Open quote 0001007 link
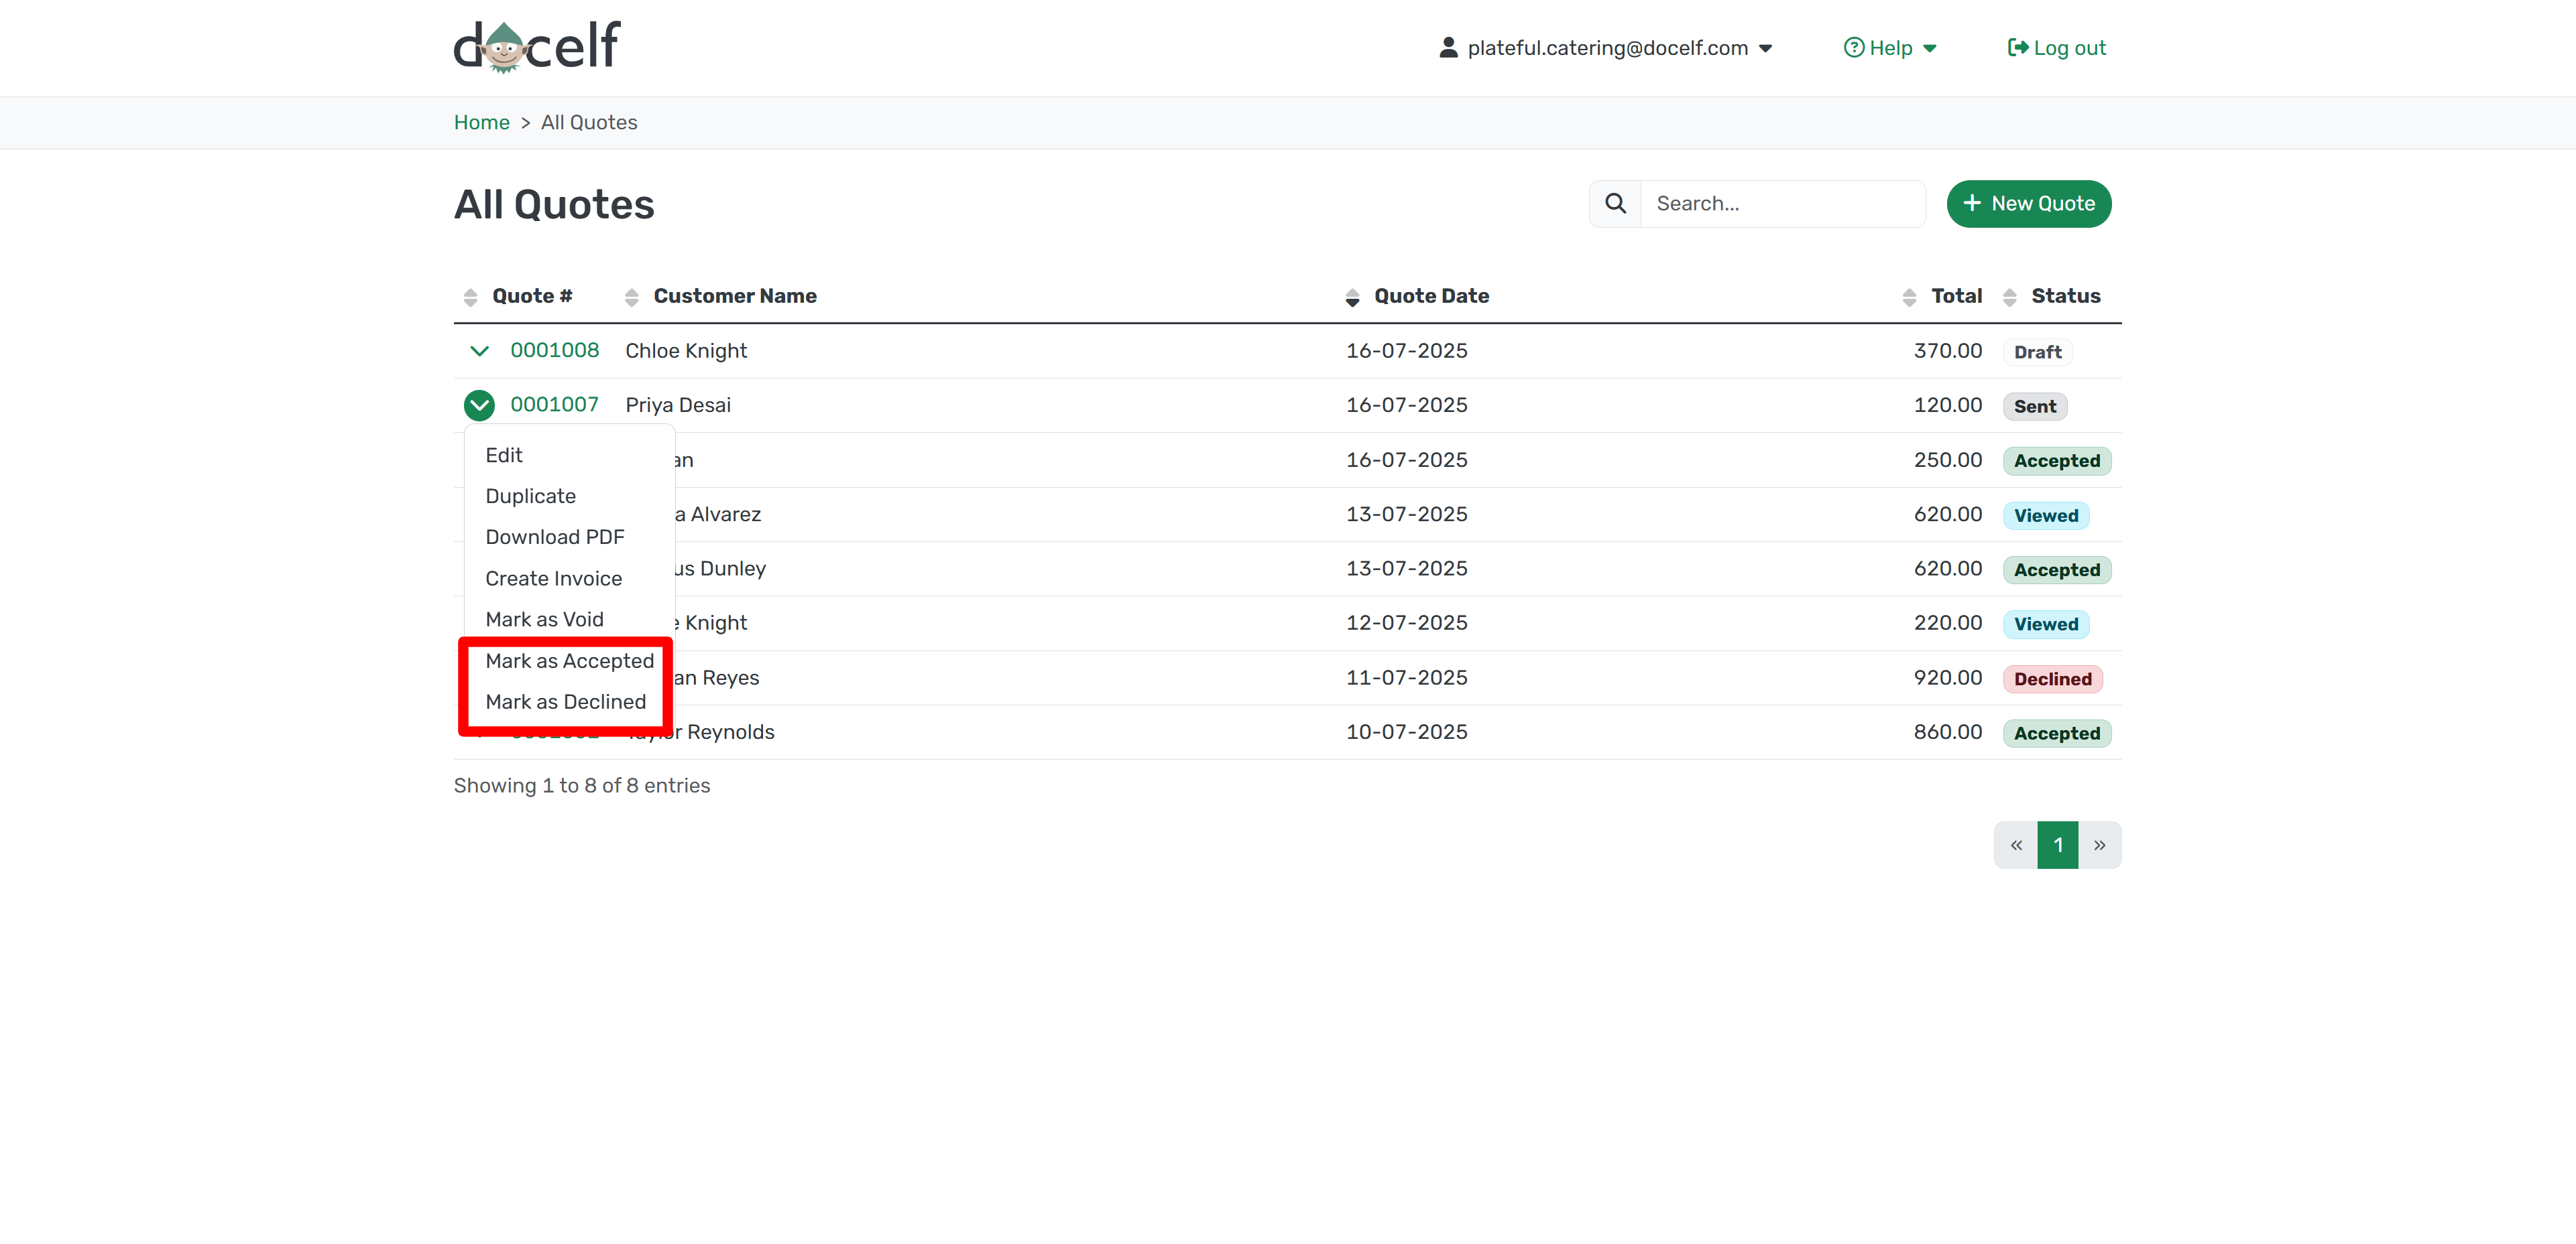This screenshot has height=1244, width=2576. pyautogui.click(x=555, y=405)
